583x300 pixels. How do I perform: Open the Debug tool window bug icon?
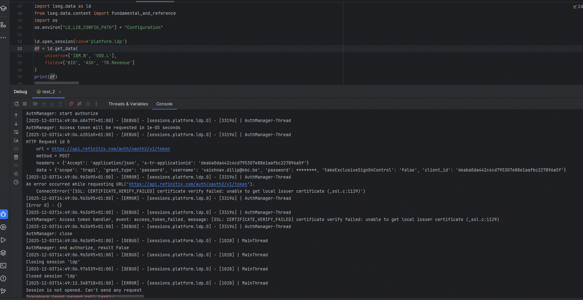[4, 214]
